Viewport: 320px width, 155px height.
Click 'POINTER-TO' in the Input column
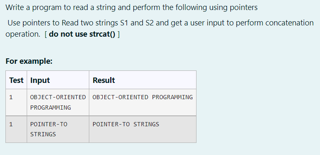coord(49,124)
